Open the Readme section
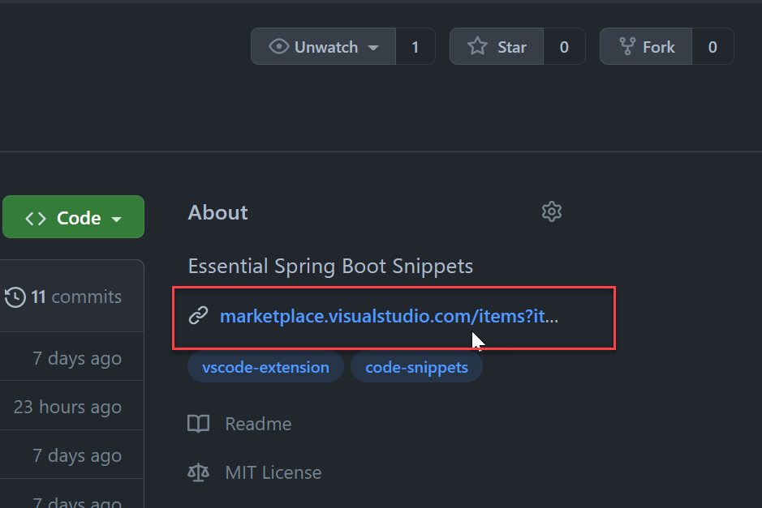 pyautogui.click(x=258, y=424)
